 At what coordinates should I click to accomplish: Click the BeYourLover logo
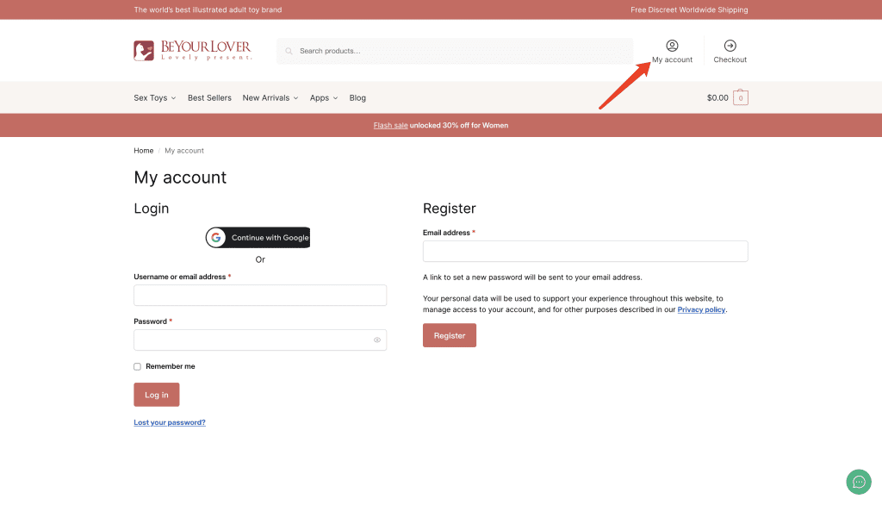click(x=193, y=51)
